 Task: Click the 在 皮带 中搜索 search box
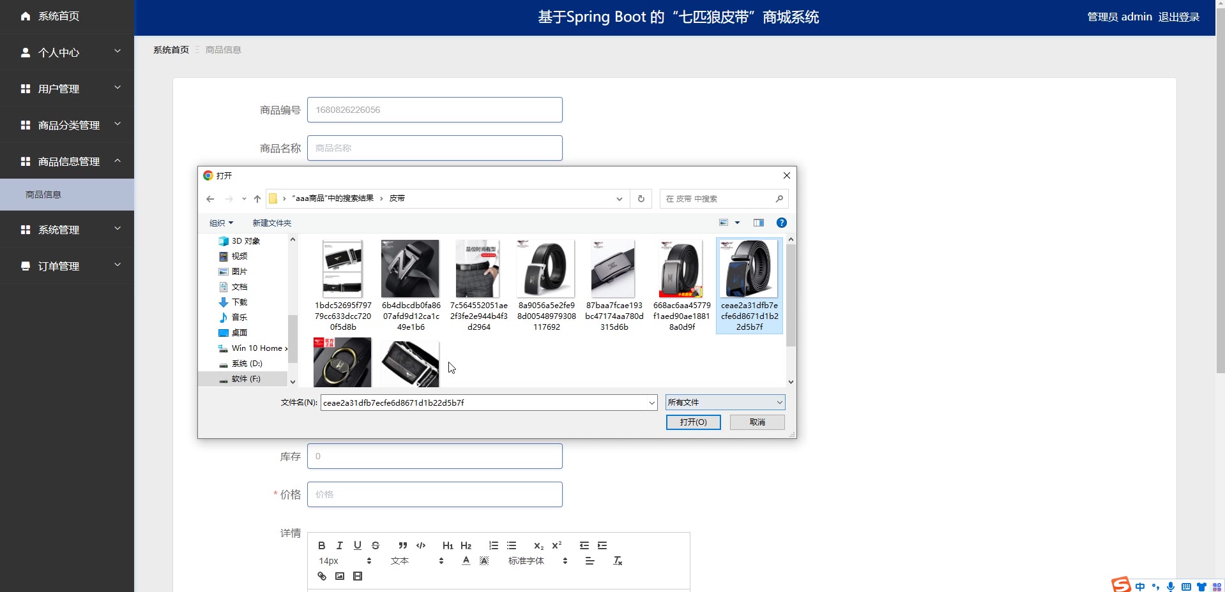724,199
